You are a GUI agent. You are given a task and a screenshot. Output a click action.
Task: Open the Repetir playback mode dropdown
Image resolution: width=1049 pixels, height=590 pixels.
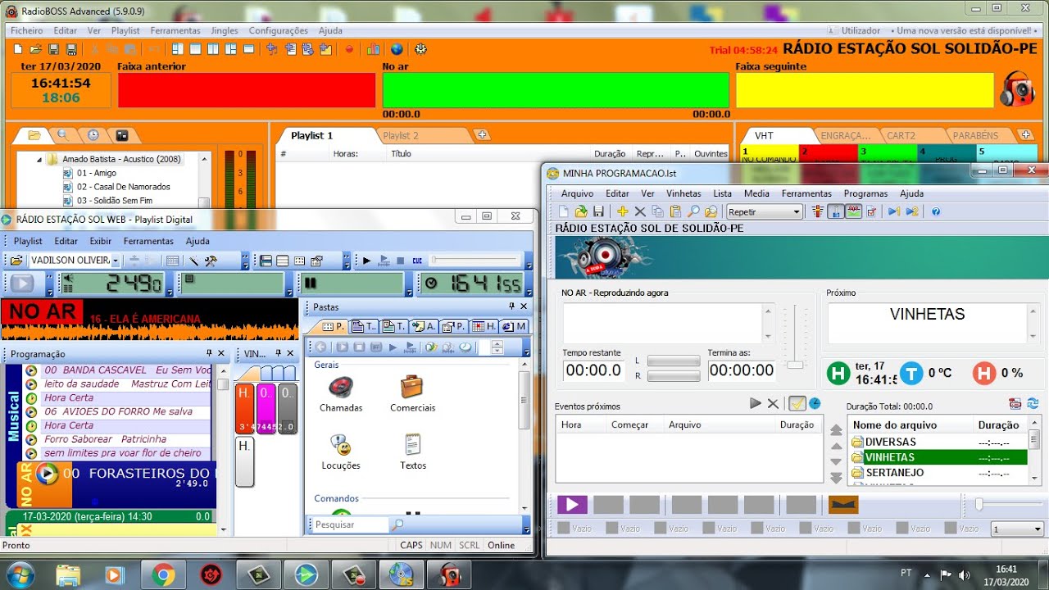(765, 211)
